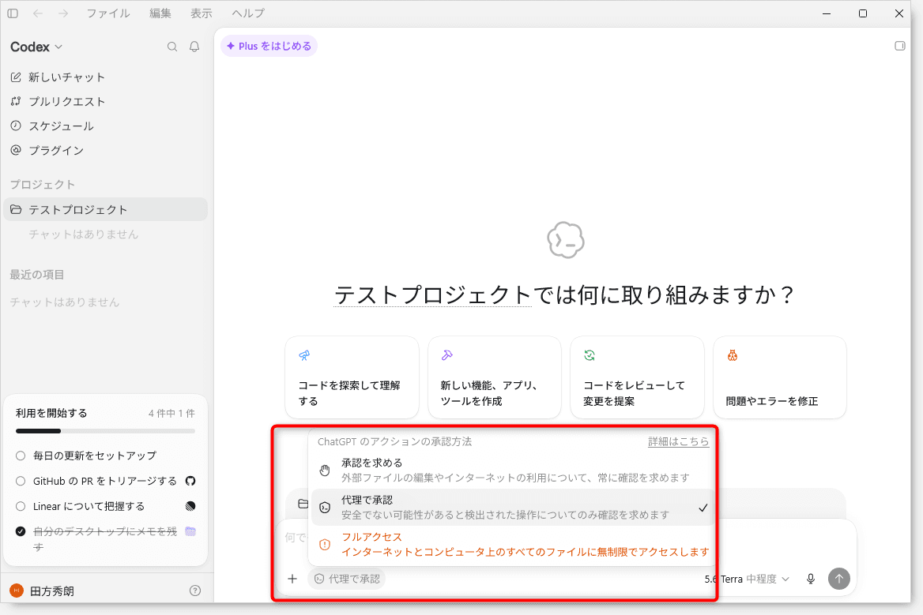Click the 4 件中 1 件 counter
This screenshot has width=923, height=615.
click(x=171, y=414)
